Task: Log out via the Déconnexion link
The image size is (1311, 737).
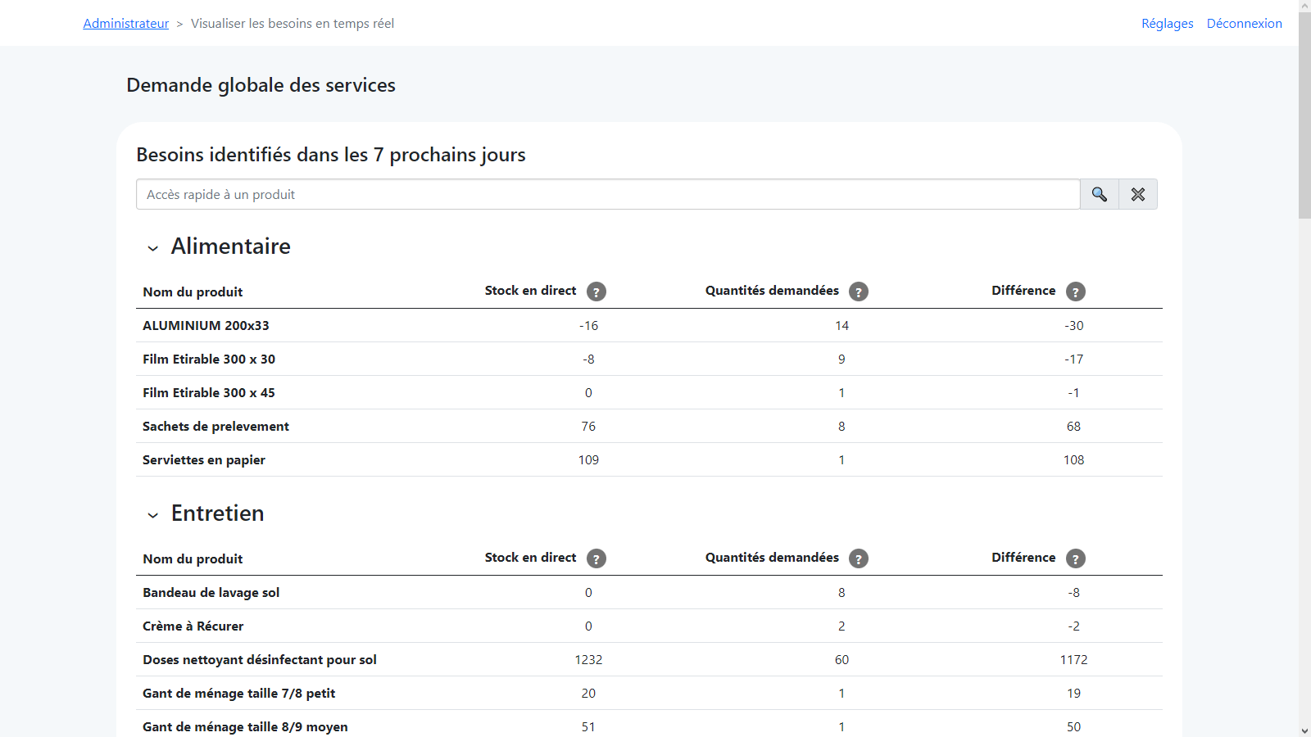Action: click(x=1245, y=24)
